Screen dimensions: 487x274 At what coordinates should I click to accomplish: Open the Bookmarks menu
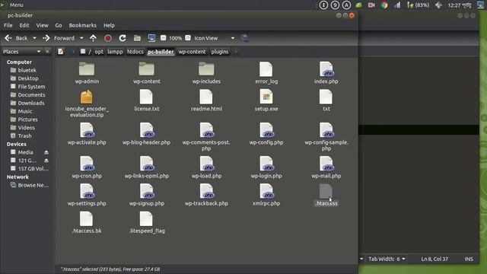[83, 25]
